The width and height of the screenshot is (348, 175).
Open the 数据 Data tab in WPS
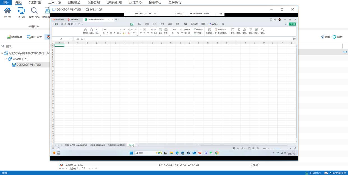pyautogui.click(x=162, y=24)
